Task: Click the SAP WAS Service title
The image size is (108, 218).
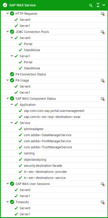Action: point(22,5)
